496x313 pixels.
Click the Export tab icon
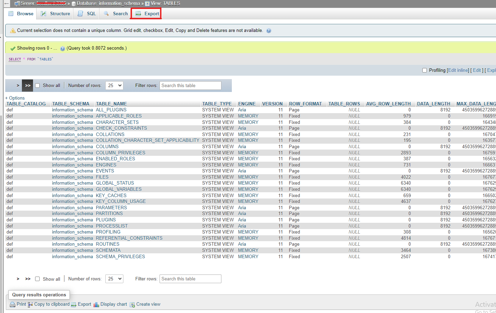click(x=138, y=14)
